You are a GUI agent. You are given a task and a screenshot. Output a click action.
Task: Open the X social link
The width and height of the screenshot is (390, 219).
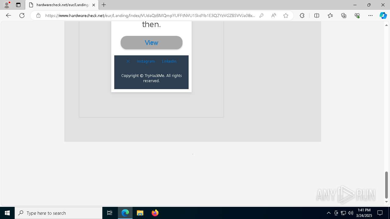pyautogui.click(x=128, y=61)
